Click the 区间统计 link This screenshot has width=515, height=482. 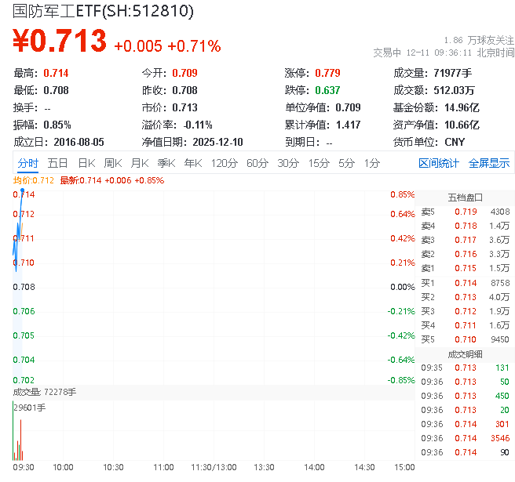pos(439,163)
